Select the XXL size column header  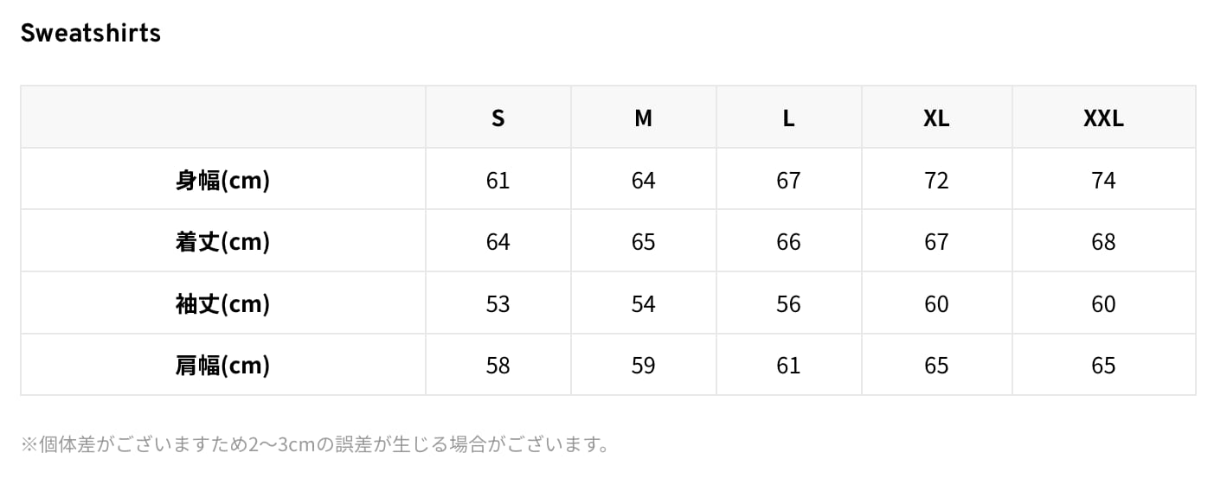click(x=1103, y=118)
